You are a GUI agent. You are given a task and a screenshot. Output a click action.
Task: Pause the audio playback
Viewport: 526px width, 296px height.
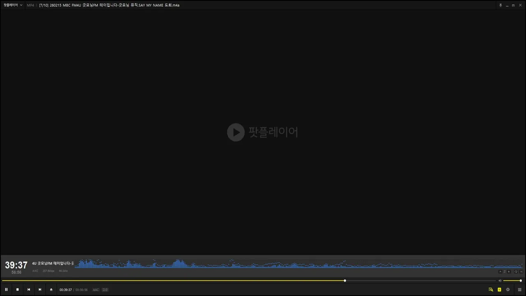pos(6,289)
